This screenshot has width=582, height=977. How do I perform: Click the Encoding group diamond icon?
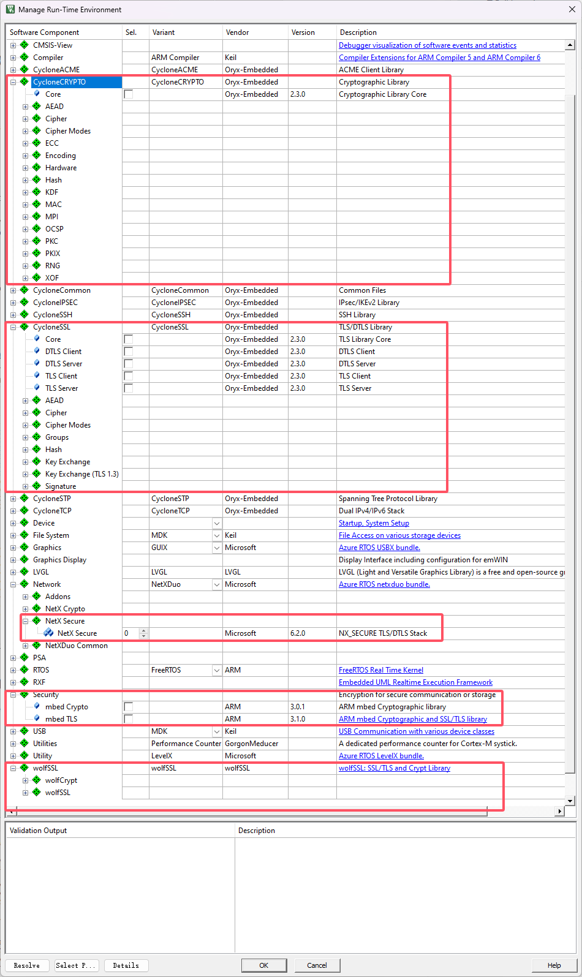coord(36,155)
